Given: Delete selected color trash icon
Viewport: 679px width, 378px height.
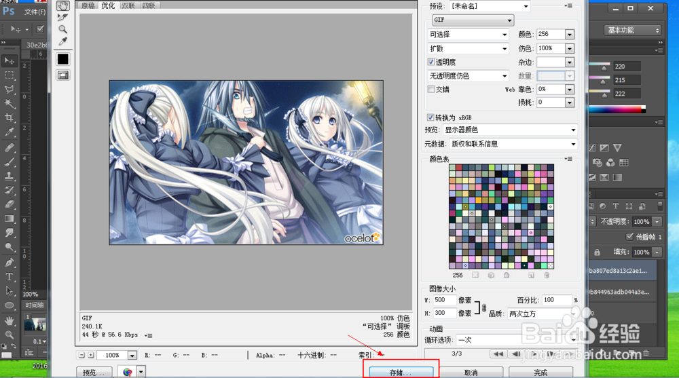Looking at the screenshot, I should 547,275.
